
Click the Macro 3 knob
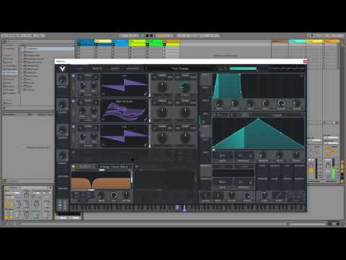62,131
